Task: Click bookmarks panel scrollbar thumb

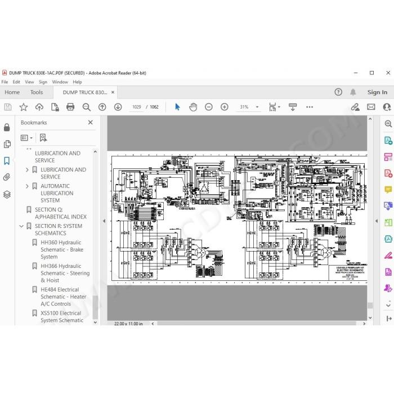Action: tap(95, 307)
